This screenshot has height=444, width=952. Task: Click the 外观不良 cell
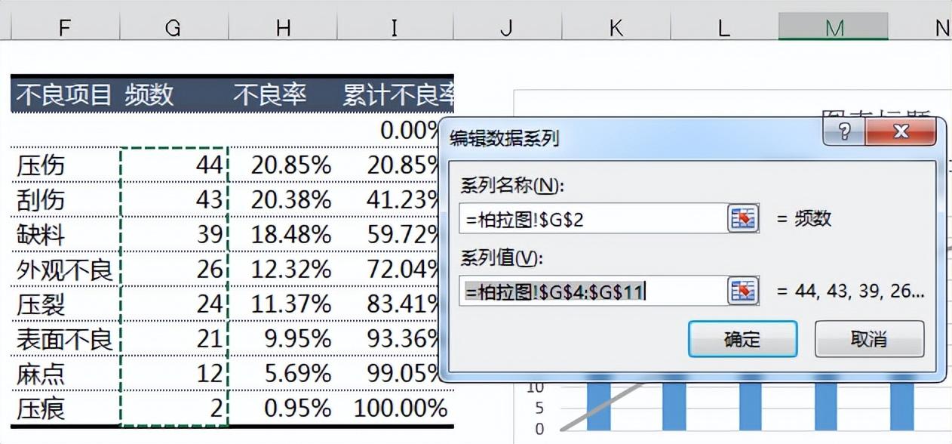[65, 269]
